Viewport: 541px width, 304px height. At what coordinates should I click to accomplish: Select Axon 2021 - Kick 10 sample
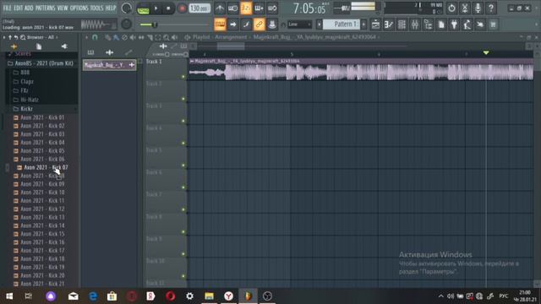point(42,193)
